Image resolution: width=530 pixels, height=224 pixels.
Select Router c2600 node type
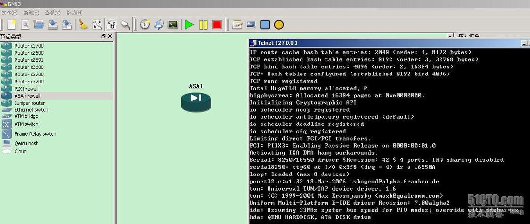57,53
